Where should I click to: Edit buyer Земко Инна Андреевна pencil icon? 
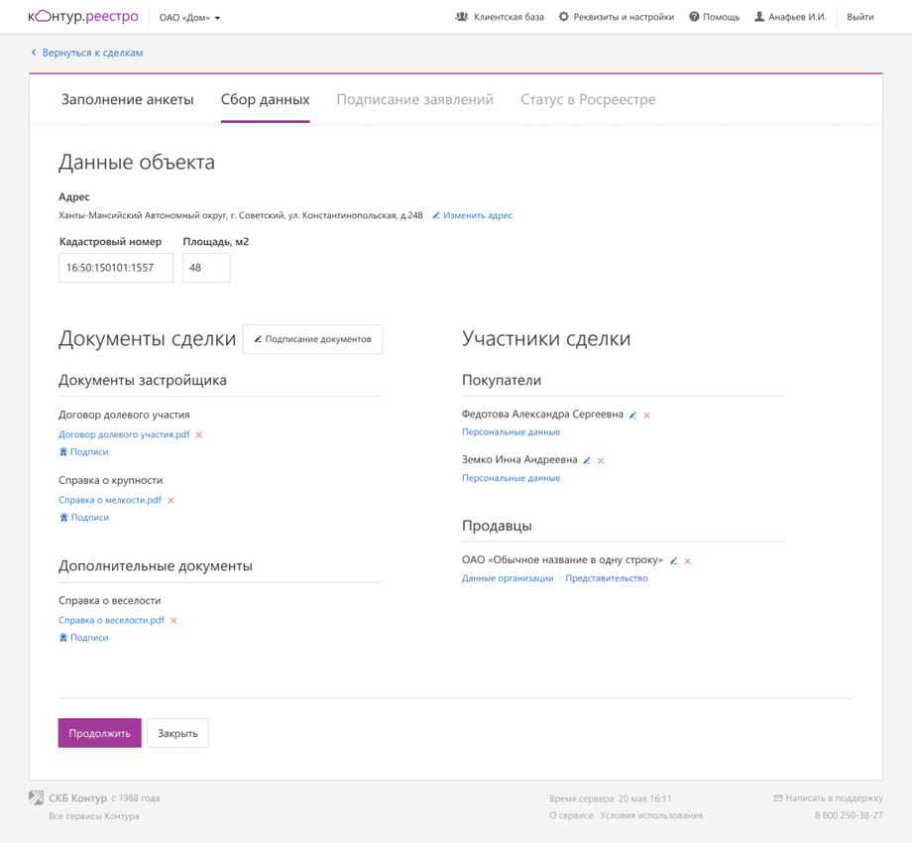tap(587, 461)
